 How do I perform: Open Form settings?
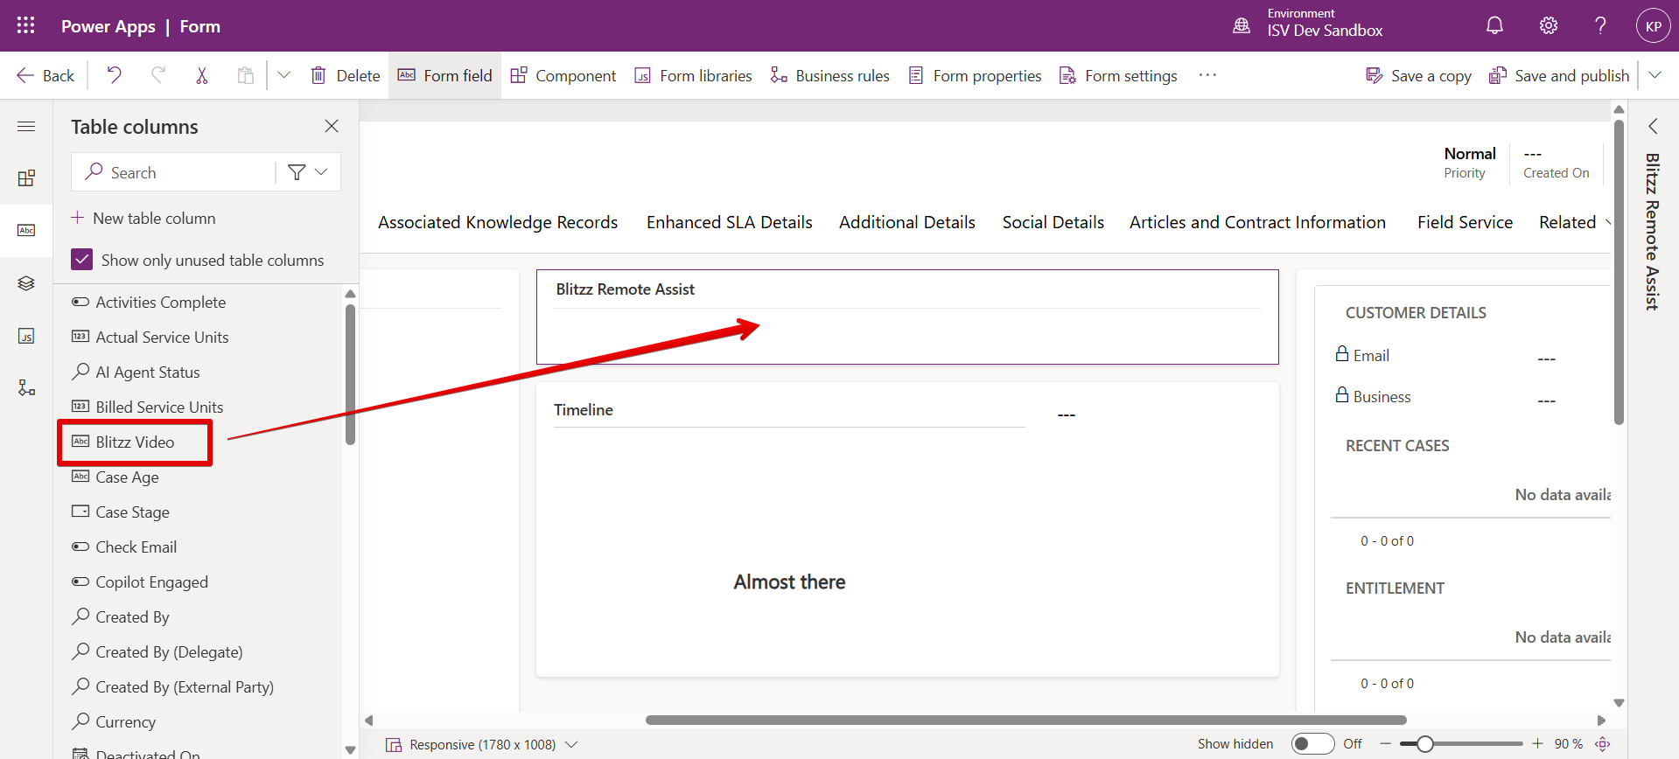click(x=1118, y=75)
